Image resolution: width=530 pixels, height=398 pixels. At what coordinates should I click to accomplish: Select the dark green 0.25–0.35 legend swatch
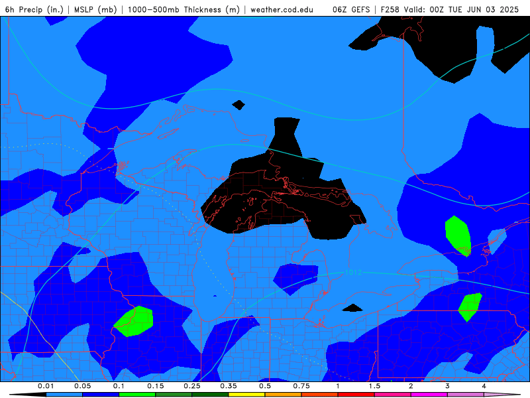pos(210,395)
